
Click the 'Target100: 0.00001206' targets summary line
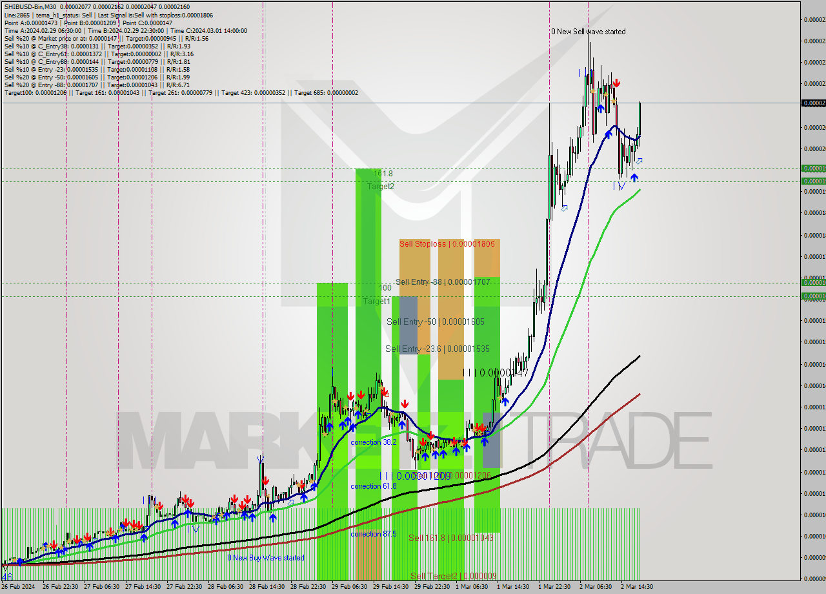pyautogui.click(x=181, y=92)
